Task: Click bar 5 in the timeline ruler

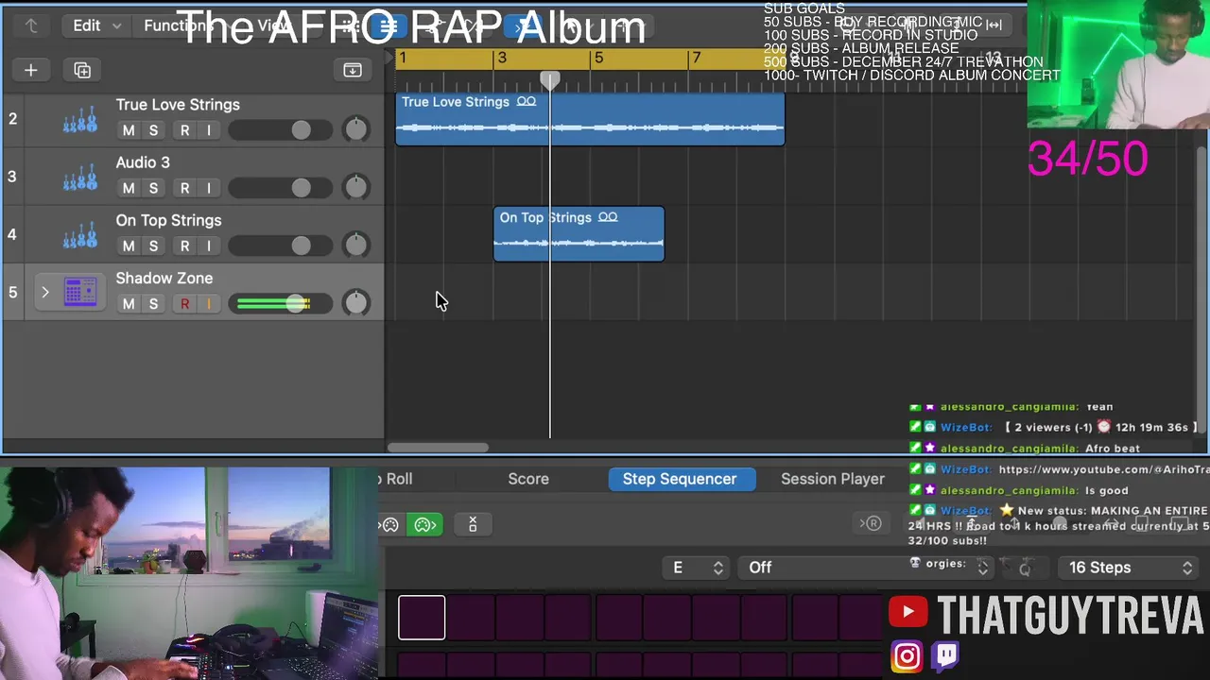Action: pos(598,59)
